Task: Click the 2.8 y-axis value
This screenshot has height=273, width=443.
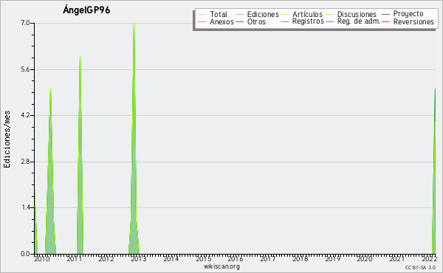Action: click(x=25, y=162)
